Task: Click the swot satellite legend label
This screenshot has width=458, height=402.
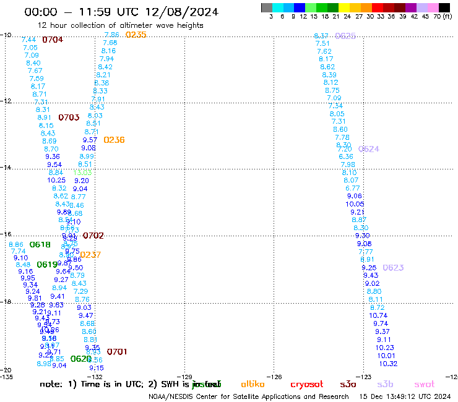Action: click(425, 384)
